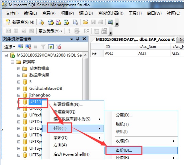Click the Stop square icon in Object Explorer
Image resolution: width=184 pixels, height=165 pixels.
(36, 47)
